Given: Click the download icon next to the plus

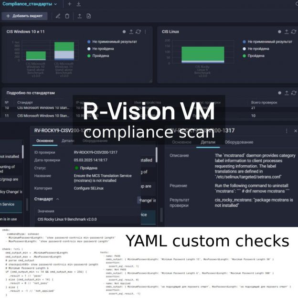Looking at the screenshot, I should [x=78, y=4].
